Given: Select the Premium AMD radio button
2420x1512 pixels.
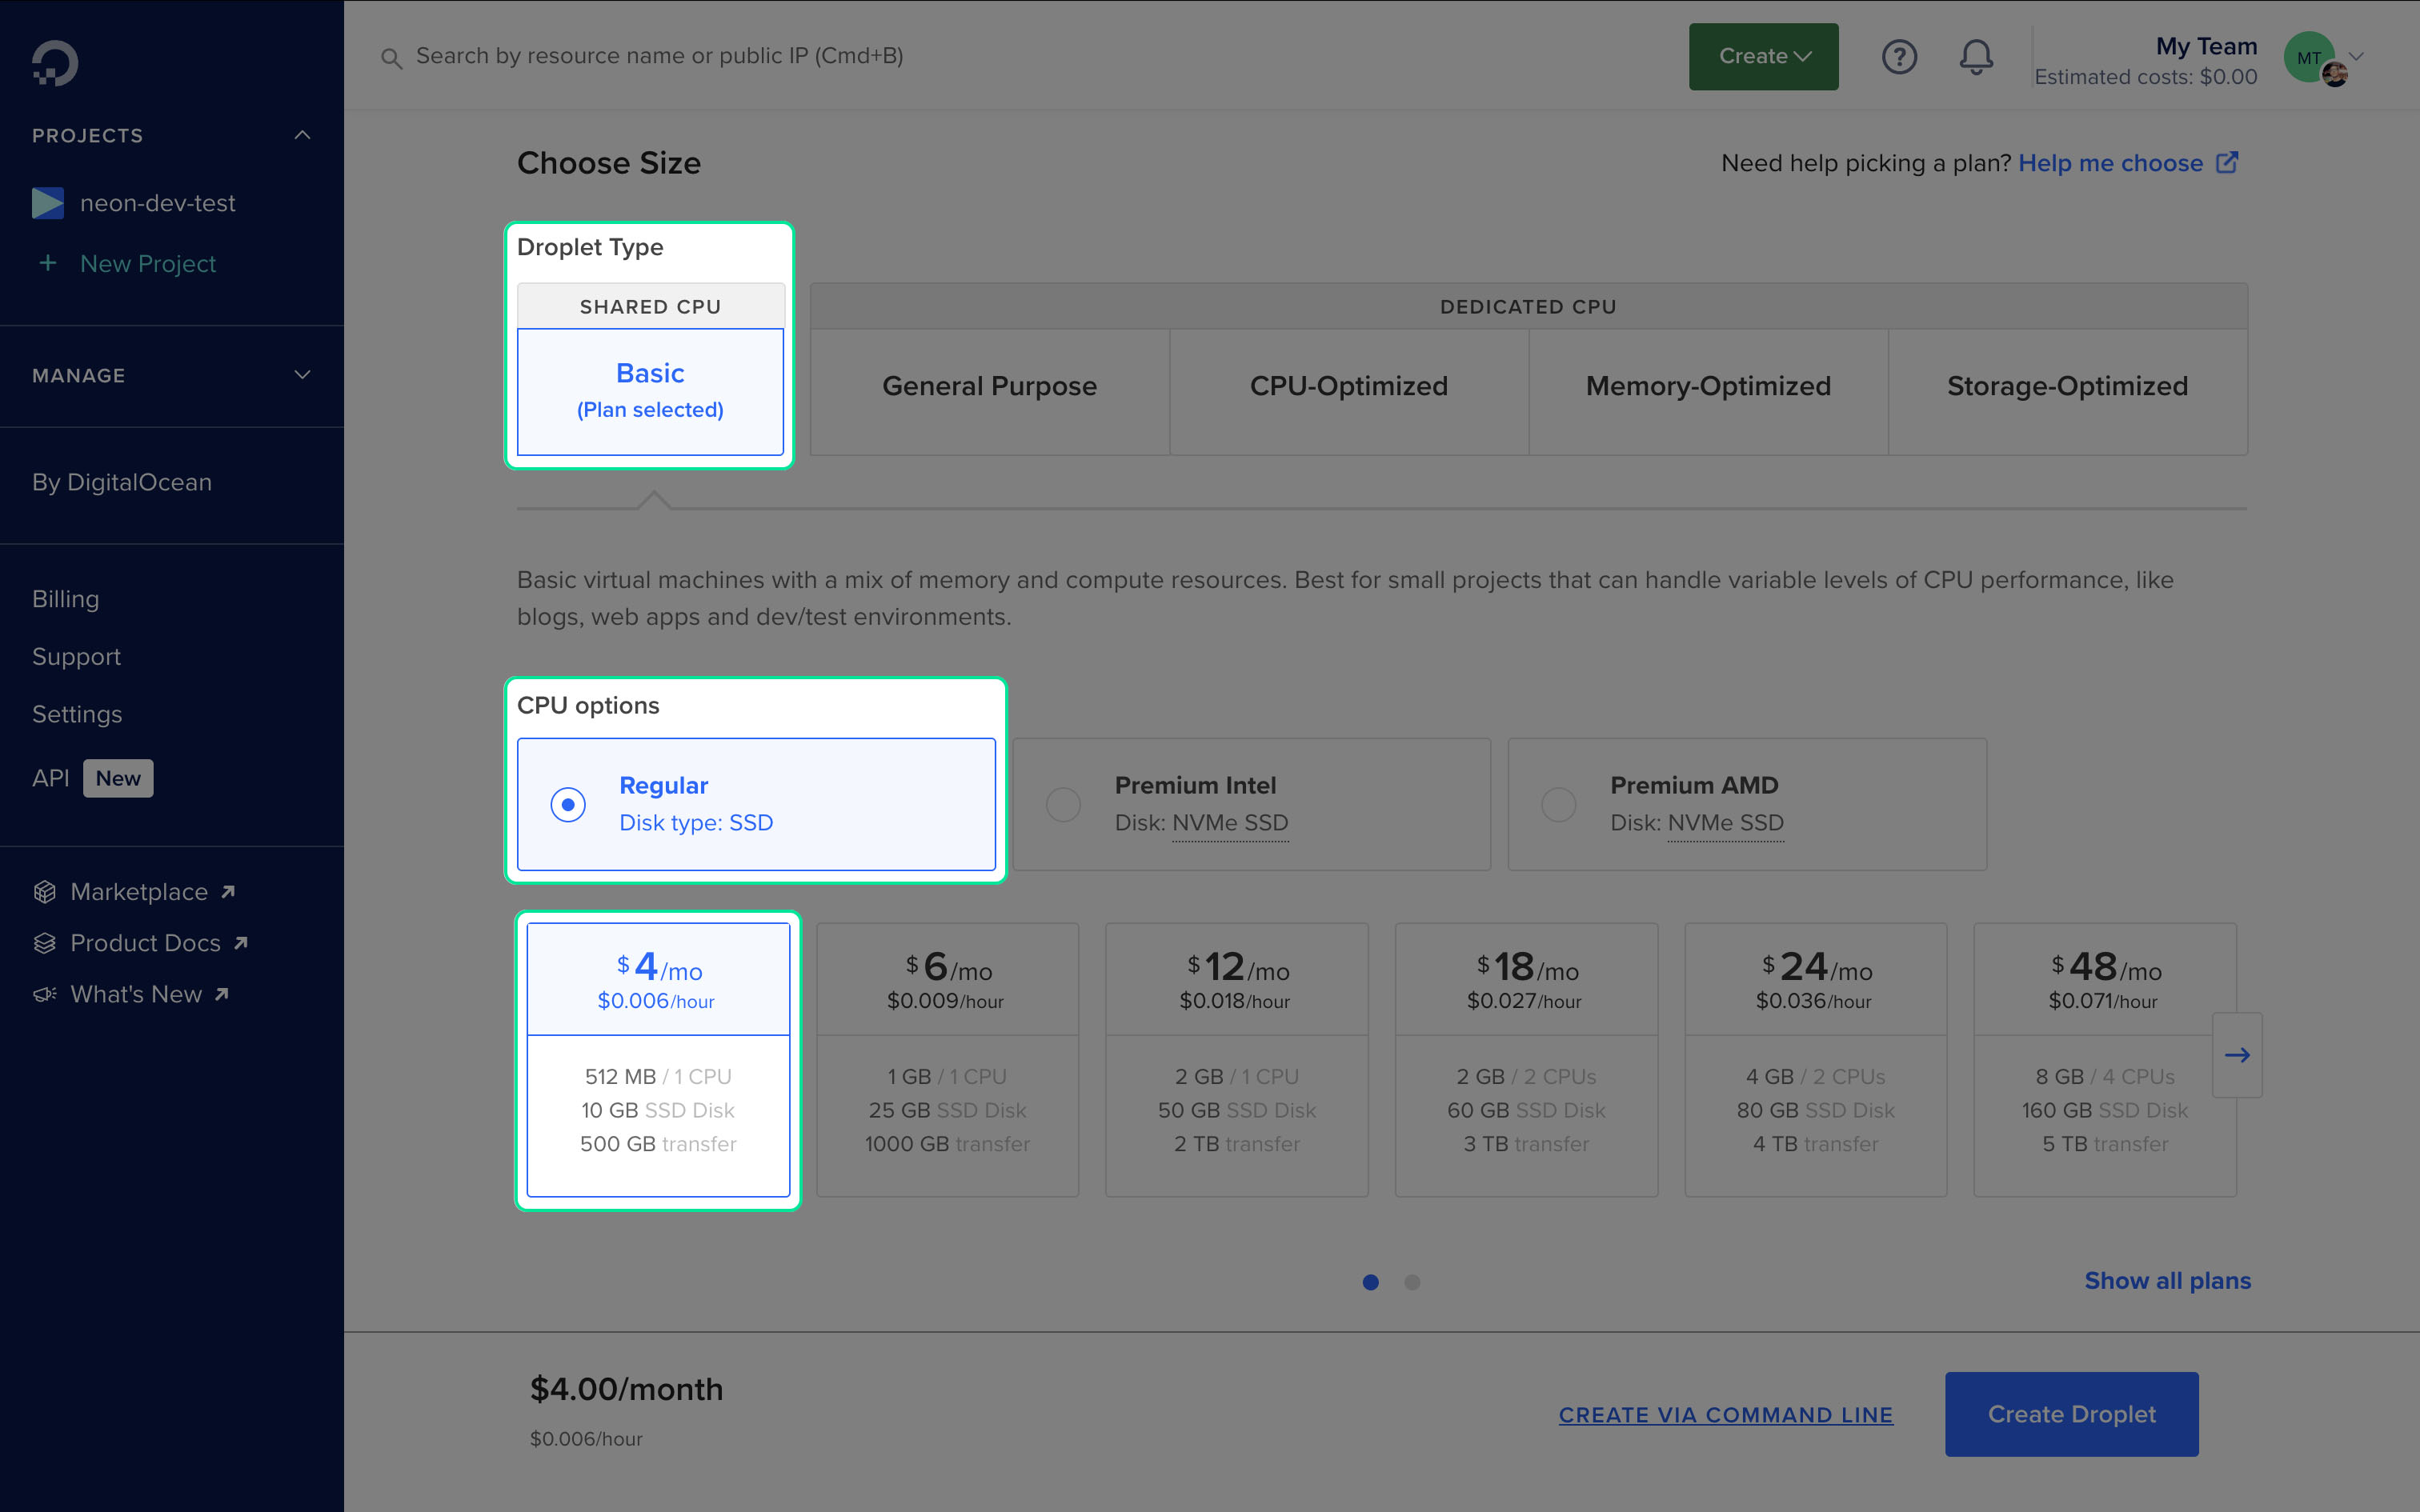Looking at the screenshot, I should (1557, 804).
